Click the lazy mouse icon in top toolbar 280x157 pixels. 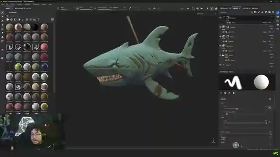coord(130,8)
